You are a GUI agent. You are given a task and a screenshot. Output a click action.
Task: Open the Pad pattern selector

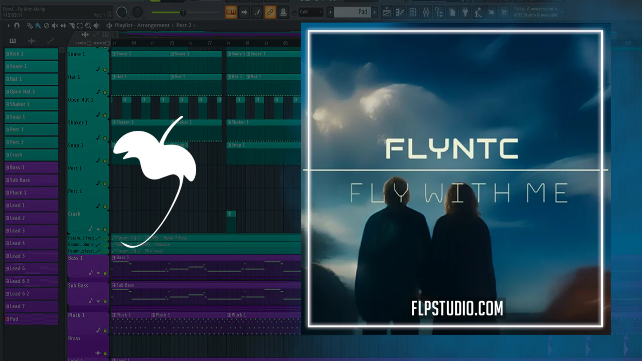(353, 12)
